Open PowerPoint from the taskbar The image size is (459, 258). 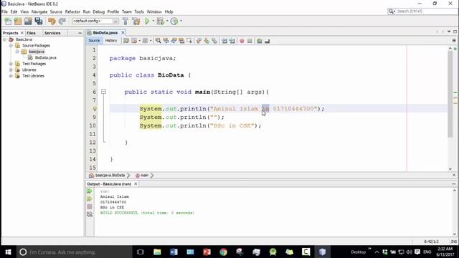point(207,252)
